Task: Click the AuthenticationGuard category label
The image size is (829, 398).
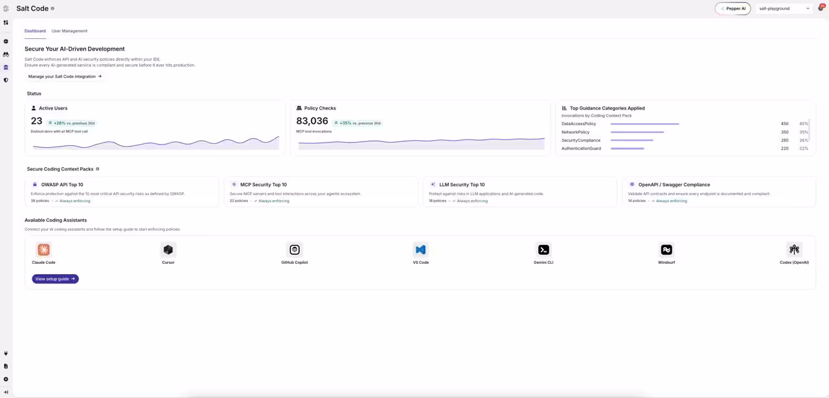Action: [581, 148]
